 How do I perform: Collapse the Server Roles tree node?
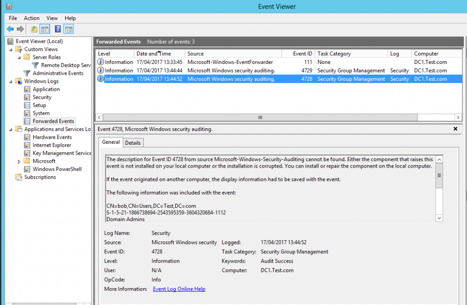click(19, 58)
